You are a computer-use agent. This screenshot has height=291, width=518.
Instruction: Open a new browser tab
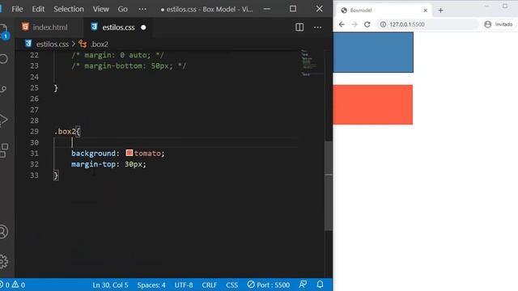pyautogui.click(x=440, y=11)
